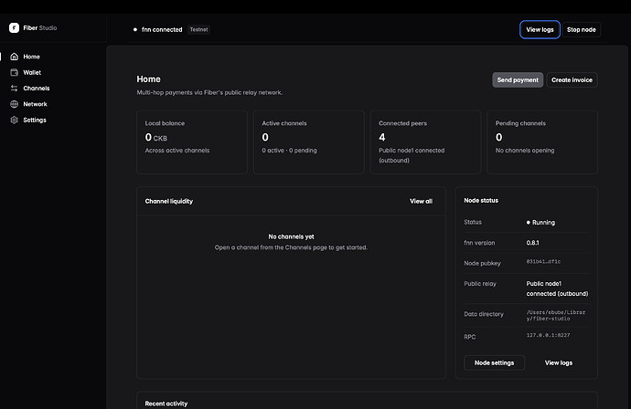Click the Channel liquidity heading
Screen dimensions: 631x409
(169, 201)
